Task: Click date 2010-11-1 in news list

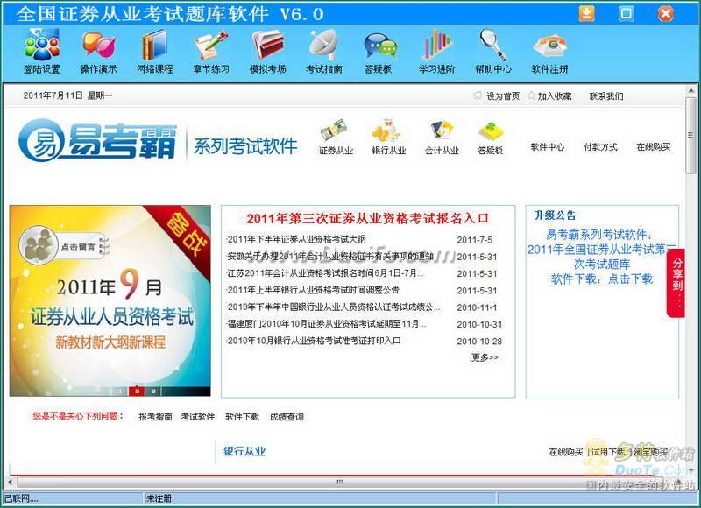Action: click(x=477, y=307)
